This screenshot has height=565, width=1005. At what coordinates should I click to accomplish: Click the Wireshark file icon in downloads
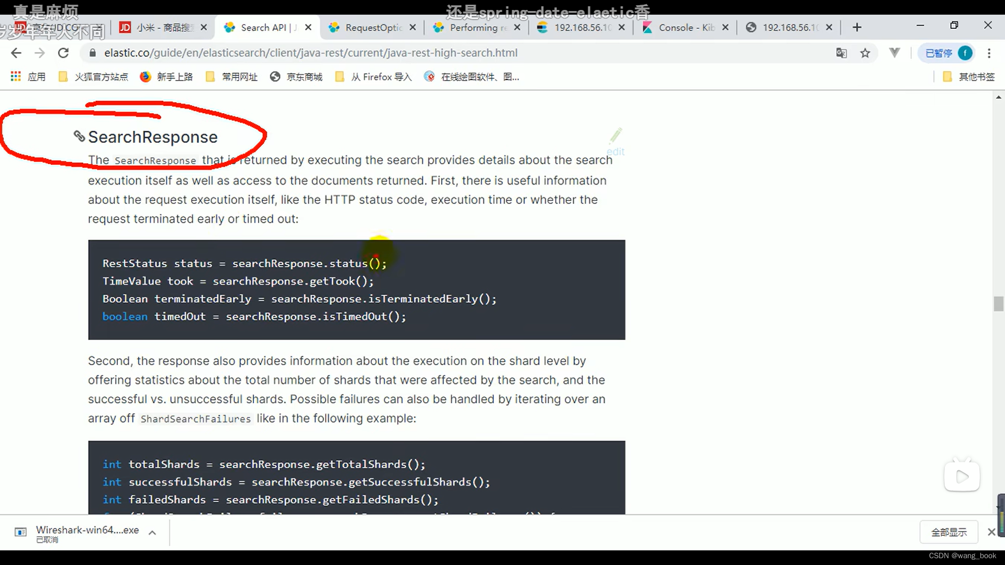point(20,532)
